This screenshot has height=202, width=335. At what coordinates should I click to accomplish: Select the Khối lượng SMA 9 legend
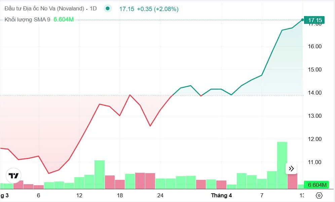coord(27,19)
